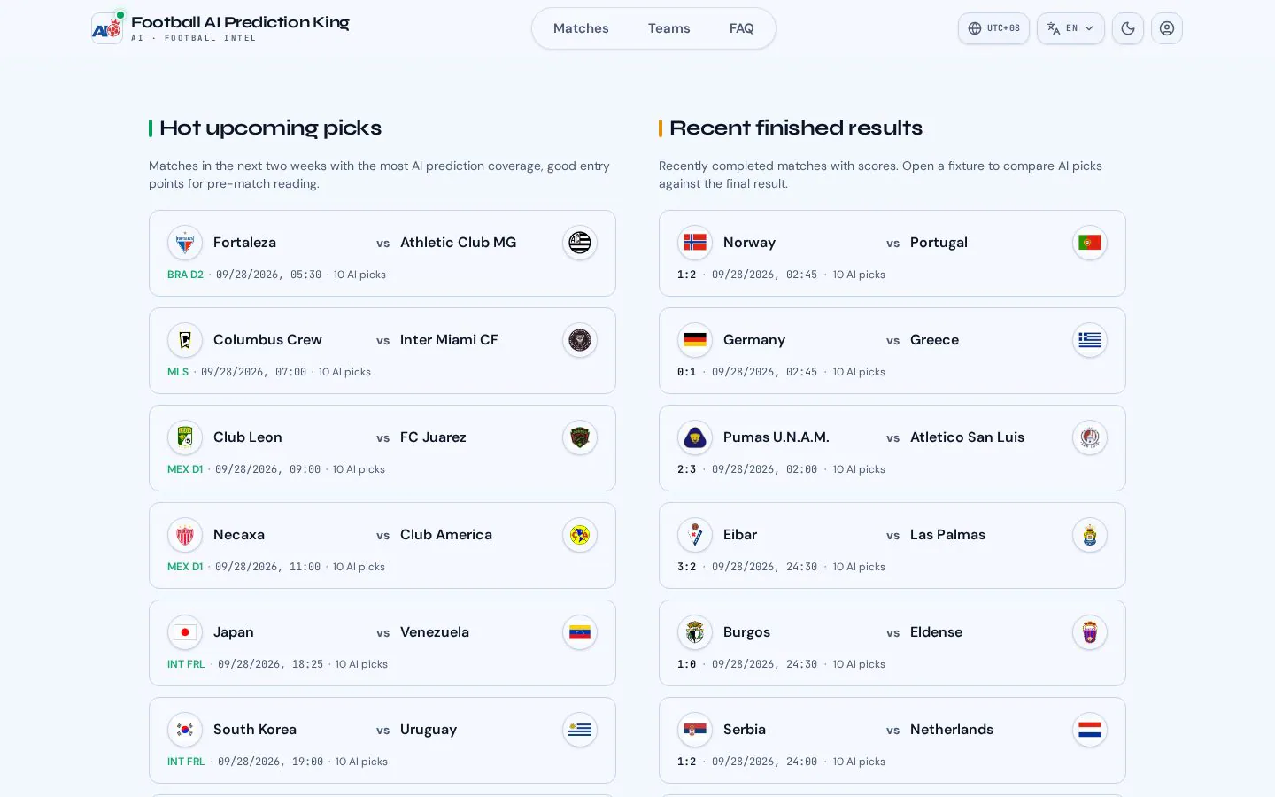Click the Inter Miami CF team name

pyautogui.click(x=449, y=340)
